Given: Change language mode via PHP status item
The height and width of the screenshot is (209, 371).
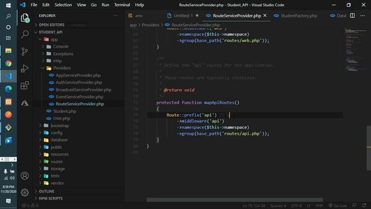Looking at the screenshot, I should point(319,206).
